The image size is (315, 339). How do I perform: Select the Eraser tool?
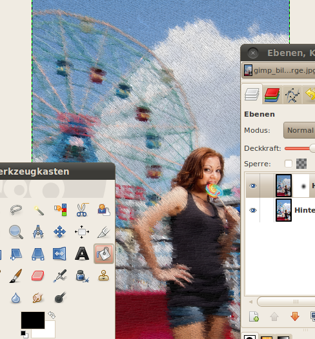[38, 276]
